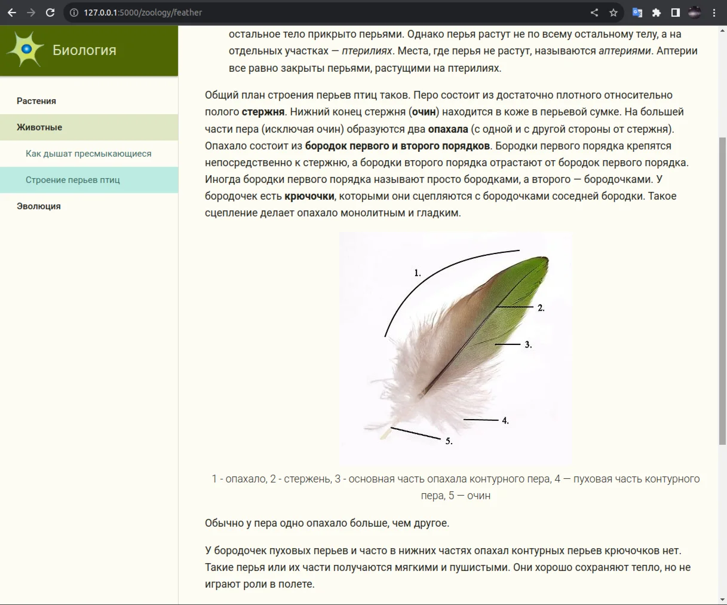This screenshot has width=727, height=605.
Task: Collapse the Животные section in the sidebar
Action: pos(39,127)
